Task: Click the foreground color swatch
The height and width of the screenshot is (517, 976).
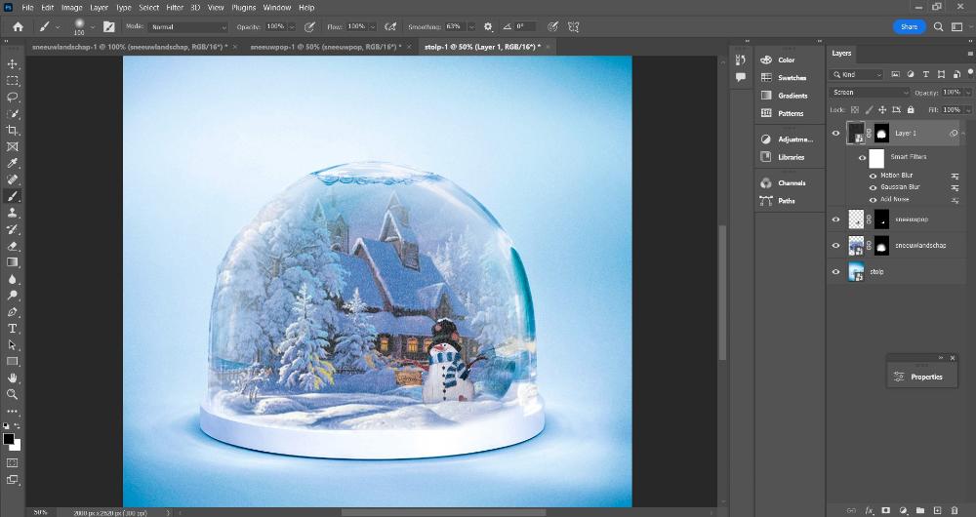Action: click(x=9, y=439)
